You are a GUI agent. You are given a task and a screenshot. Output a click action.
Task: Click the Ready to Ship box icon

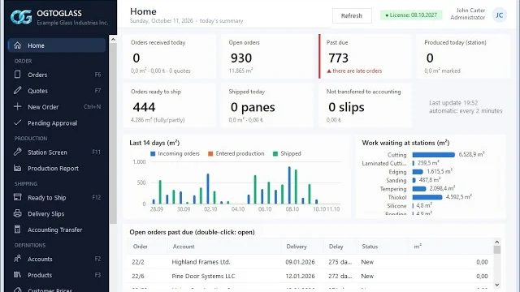[18, 197]
